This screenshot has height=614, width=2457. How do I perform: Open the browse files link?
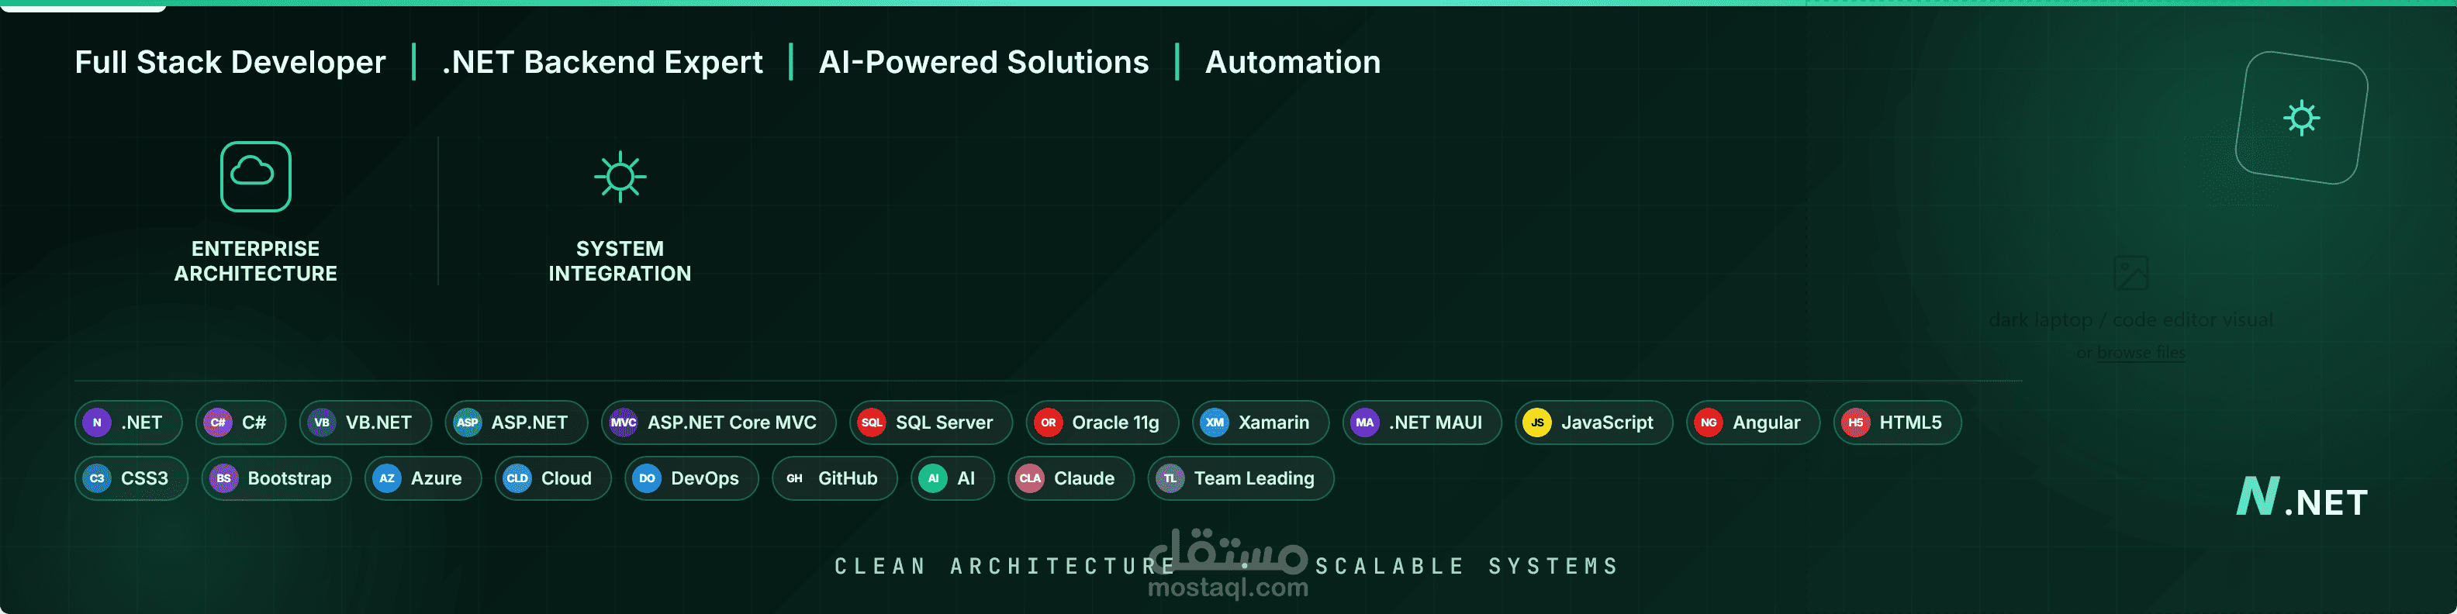[x=2141, y=352]
